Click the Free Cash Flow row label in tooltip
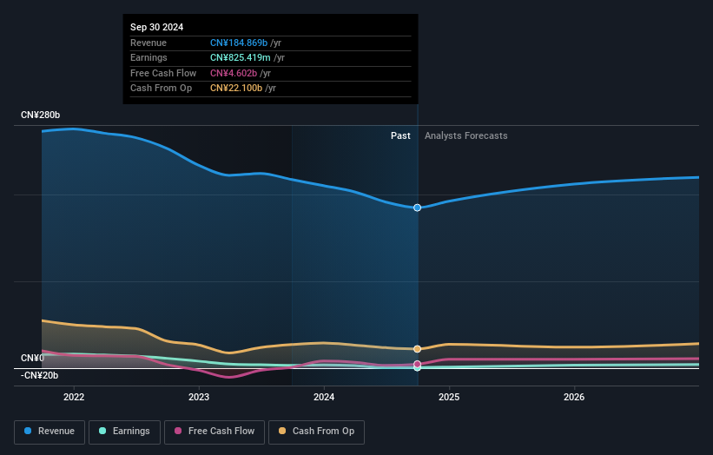The width and height of the screenshot is (713, 455). 163,73
